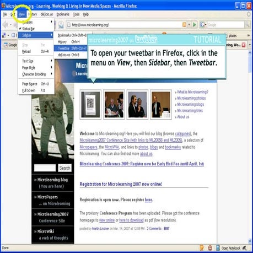This screenshot has width=253, height=253.
Task: Open the Microlearning photos link
Action: pos(191,98)
